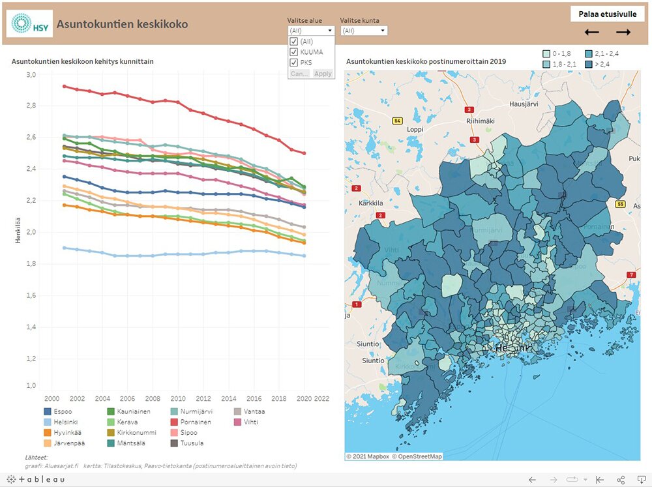Open the Valitse kunta dropdown

point(364,31)
